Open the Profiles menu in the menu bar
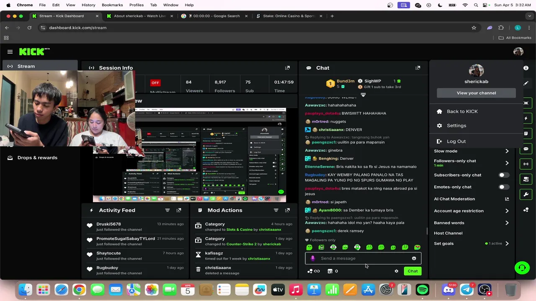 (137, 5)
